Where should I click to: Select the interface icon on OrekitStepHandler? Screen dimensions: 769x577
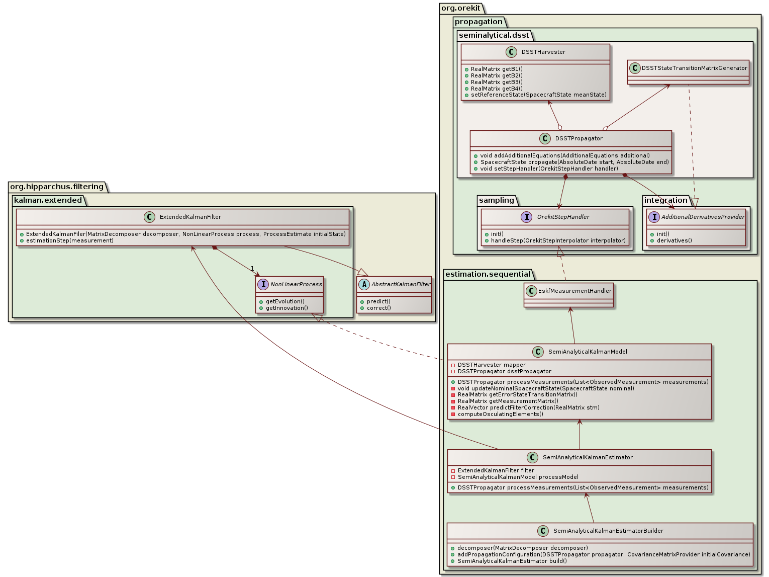point(526,217)
